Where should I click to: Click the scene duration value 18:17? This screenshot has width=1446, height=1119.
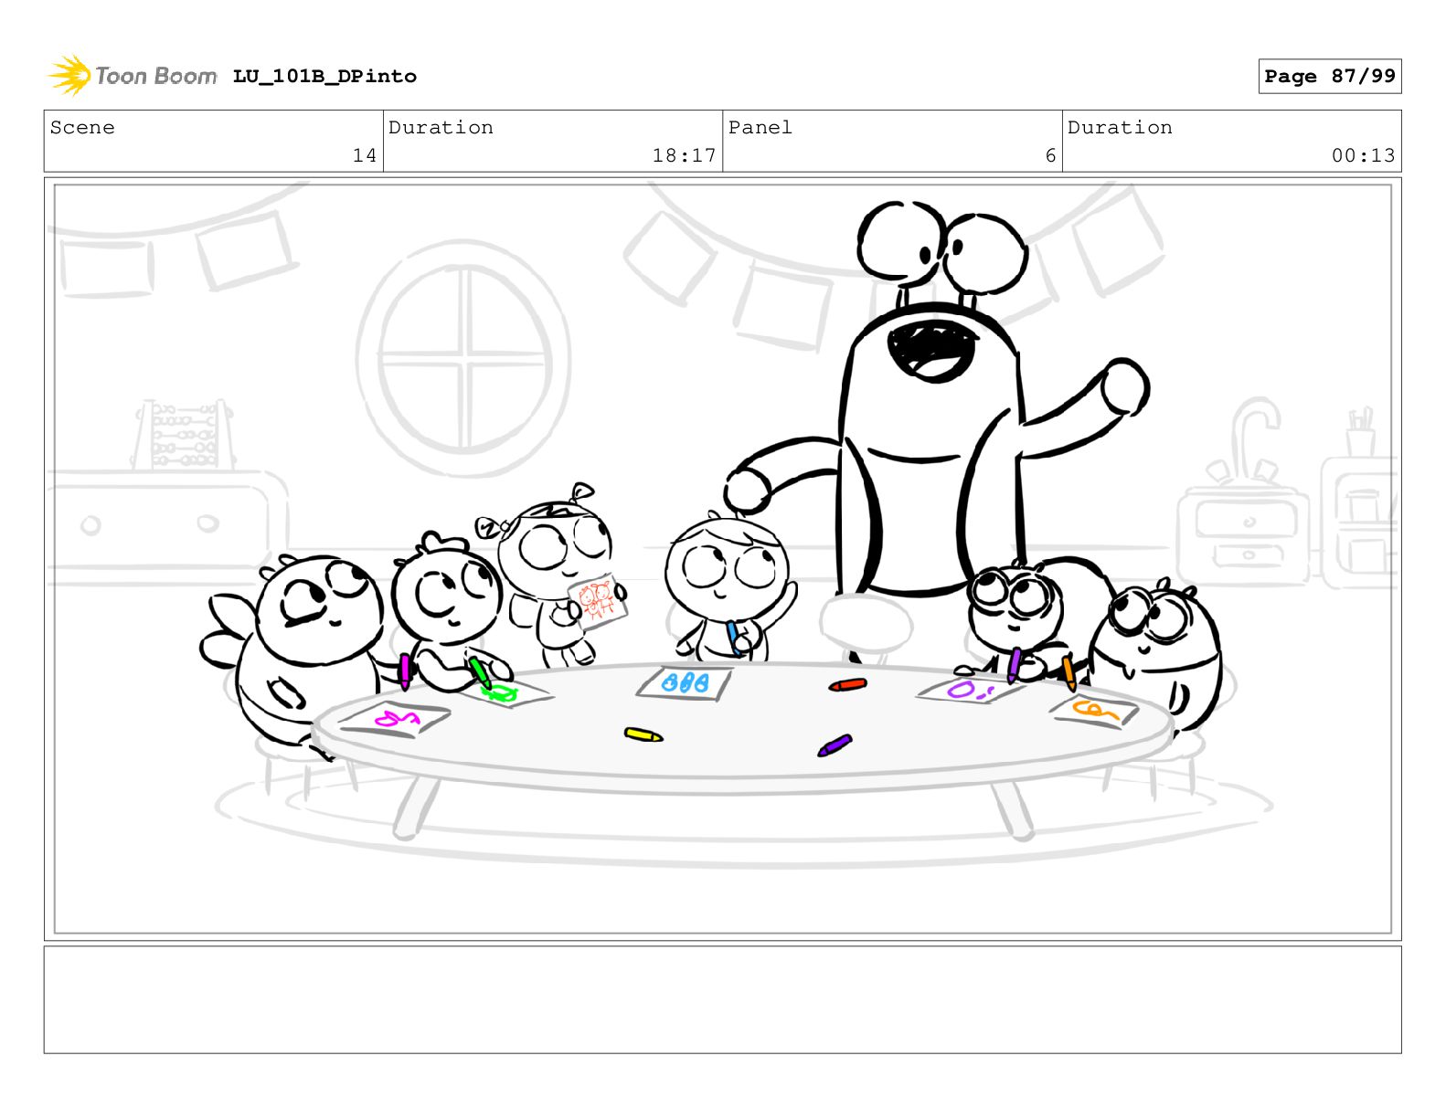point(684,155)
